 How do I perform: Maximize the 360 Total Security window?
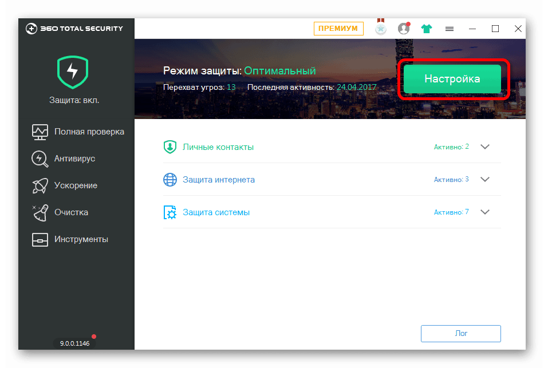495,29
